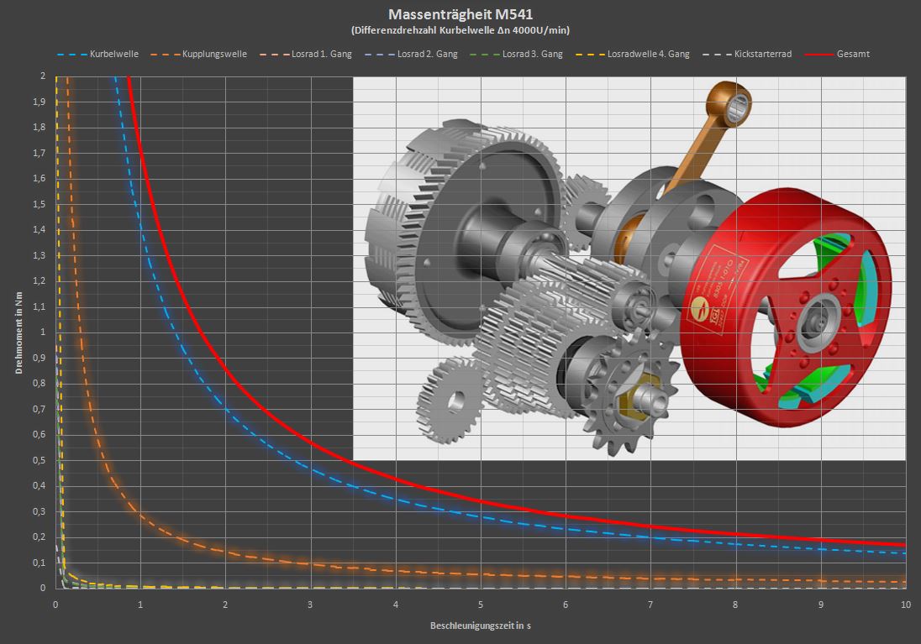Viewport: 921px width, 644px height.
Task: Select the Beschleunigungszeit in s axis title
Action: 480,626
